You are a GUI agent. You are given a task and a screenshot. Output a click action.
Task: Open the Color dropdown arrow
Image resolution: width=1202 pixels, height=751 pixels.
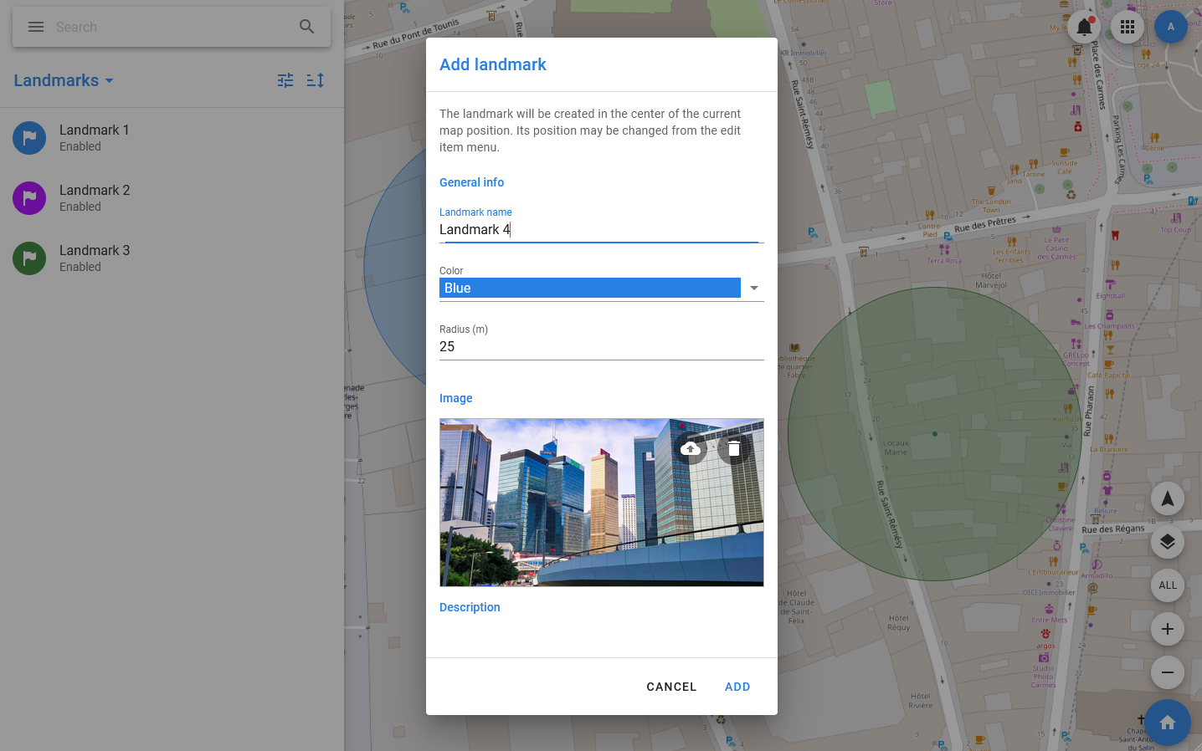(x=754, y=288)
